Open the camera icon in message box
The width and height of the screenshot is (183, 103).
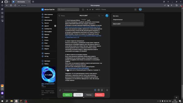point(99,90)
